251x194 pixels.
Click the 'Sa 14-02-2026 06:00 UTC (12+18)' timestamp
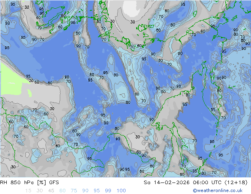coord(196,183)
